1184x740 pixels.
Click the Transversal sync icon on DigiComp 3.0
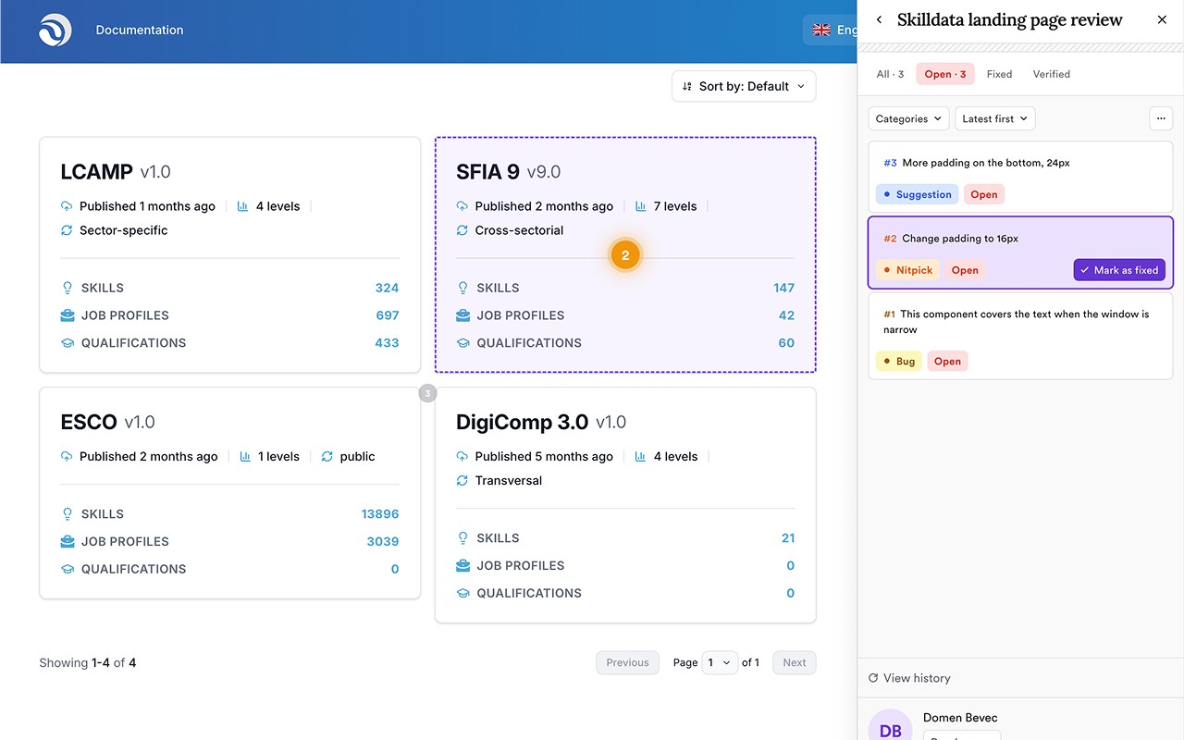462,480
